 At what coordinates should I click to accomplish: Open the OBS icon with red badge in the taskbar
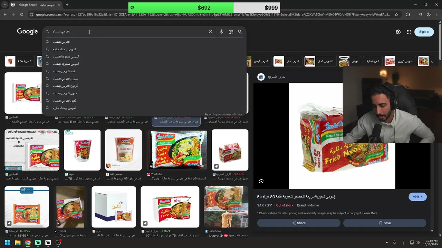coord(58,242)
